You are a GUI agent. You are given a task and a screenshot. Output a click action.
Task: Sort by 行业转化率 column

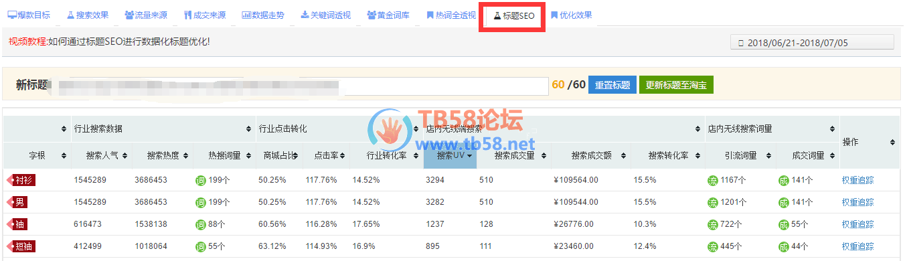coord(386,155)
